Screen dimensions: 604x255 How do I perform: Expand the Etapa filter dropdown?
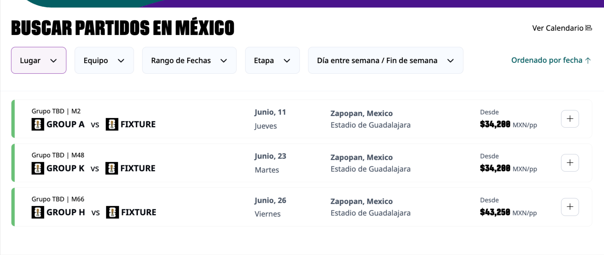[273, 60]
